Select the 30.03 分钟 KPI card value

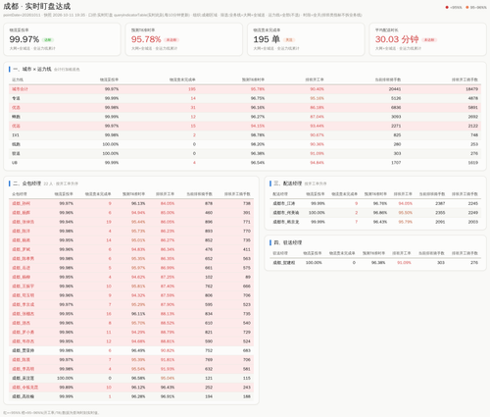click(x=397, y=39)
